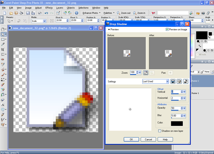Collapse the Preview section triangle

tap(109, 29)
